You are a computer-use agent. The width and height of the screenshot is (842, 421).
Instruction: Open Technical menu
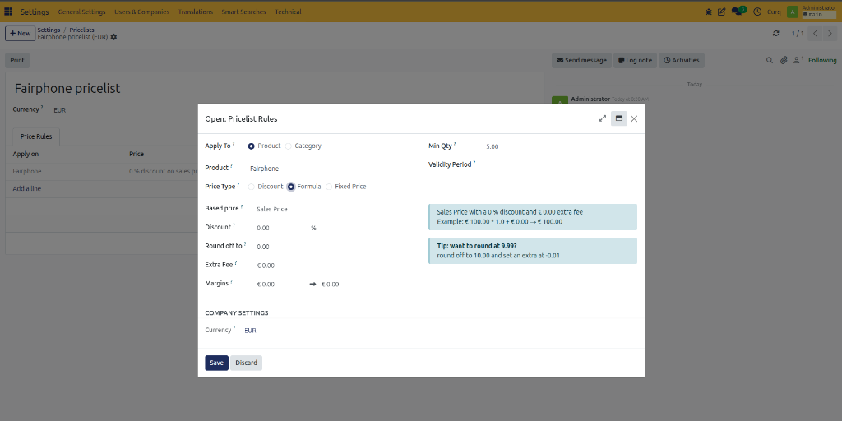click(289, 12)
